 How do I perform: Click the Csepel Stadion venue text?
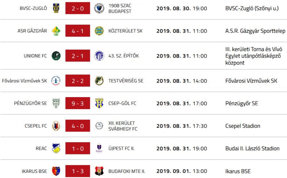tap(242, 126)
